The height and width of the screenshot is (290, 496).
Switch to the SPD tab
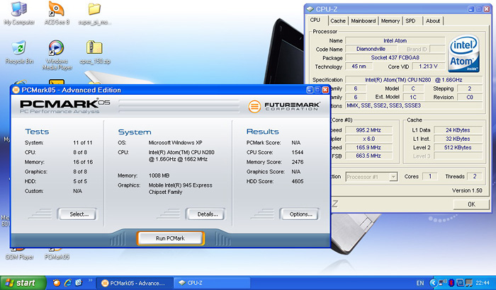pos(410,21)
